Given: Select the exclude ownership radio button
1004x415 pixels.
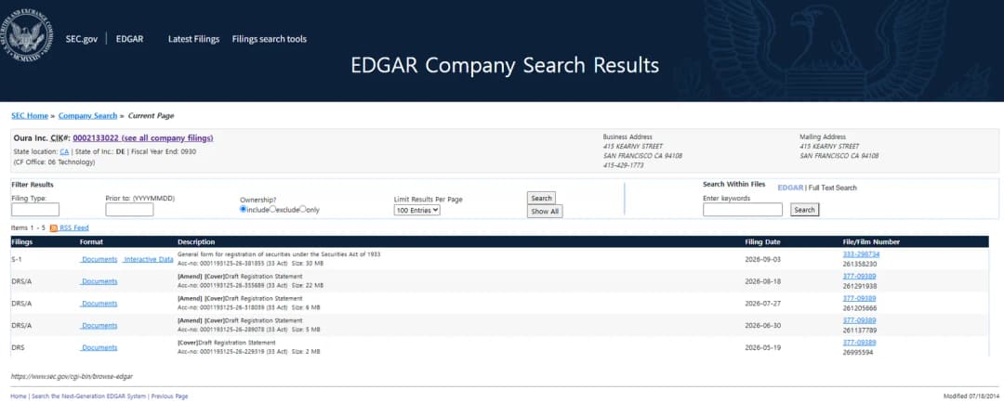Looking at the screenshot, I should 272,209.
